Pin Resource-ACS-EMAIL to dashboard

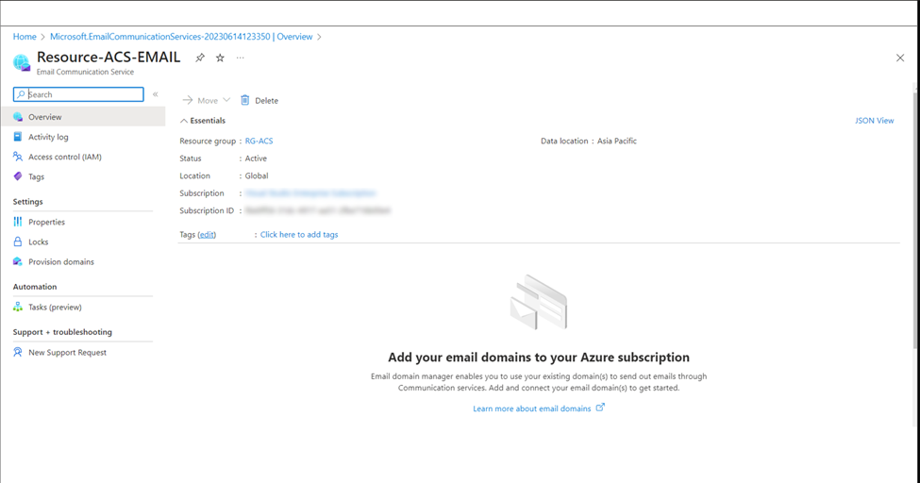200,58
